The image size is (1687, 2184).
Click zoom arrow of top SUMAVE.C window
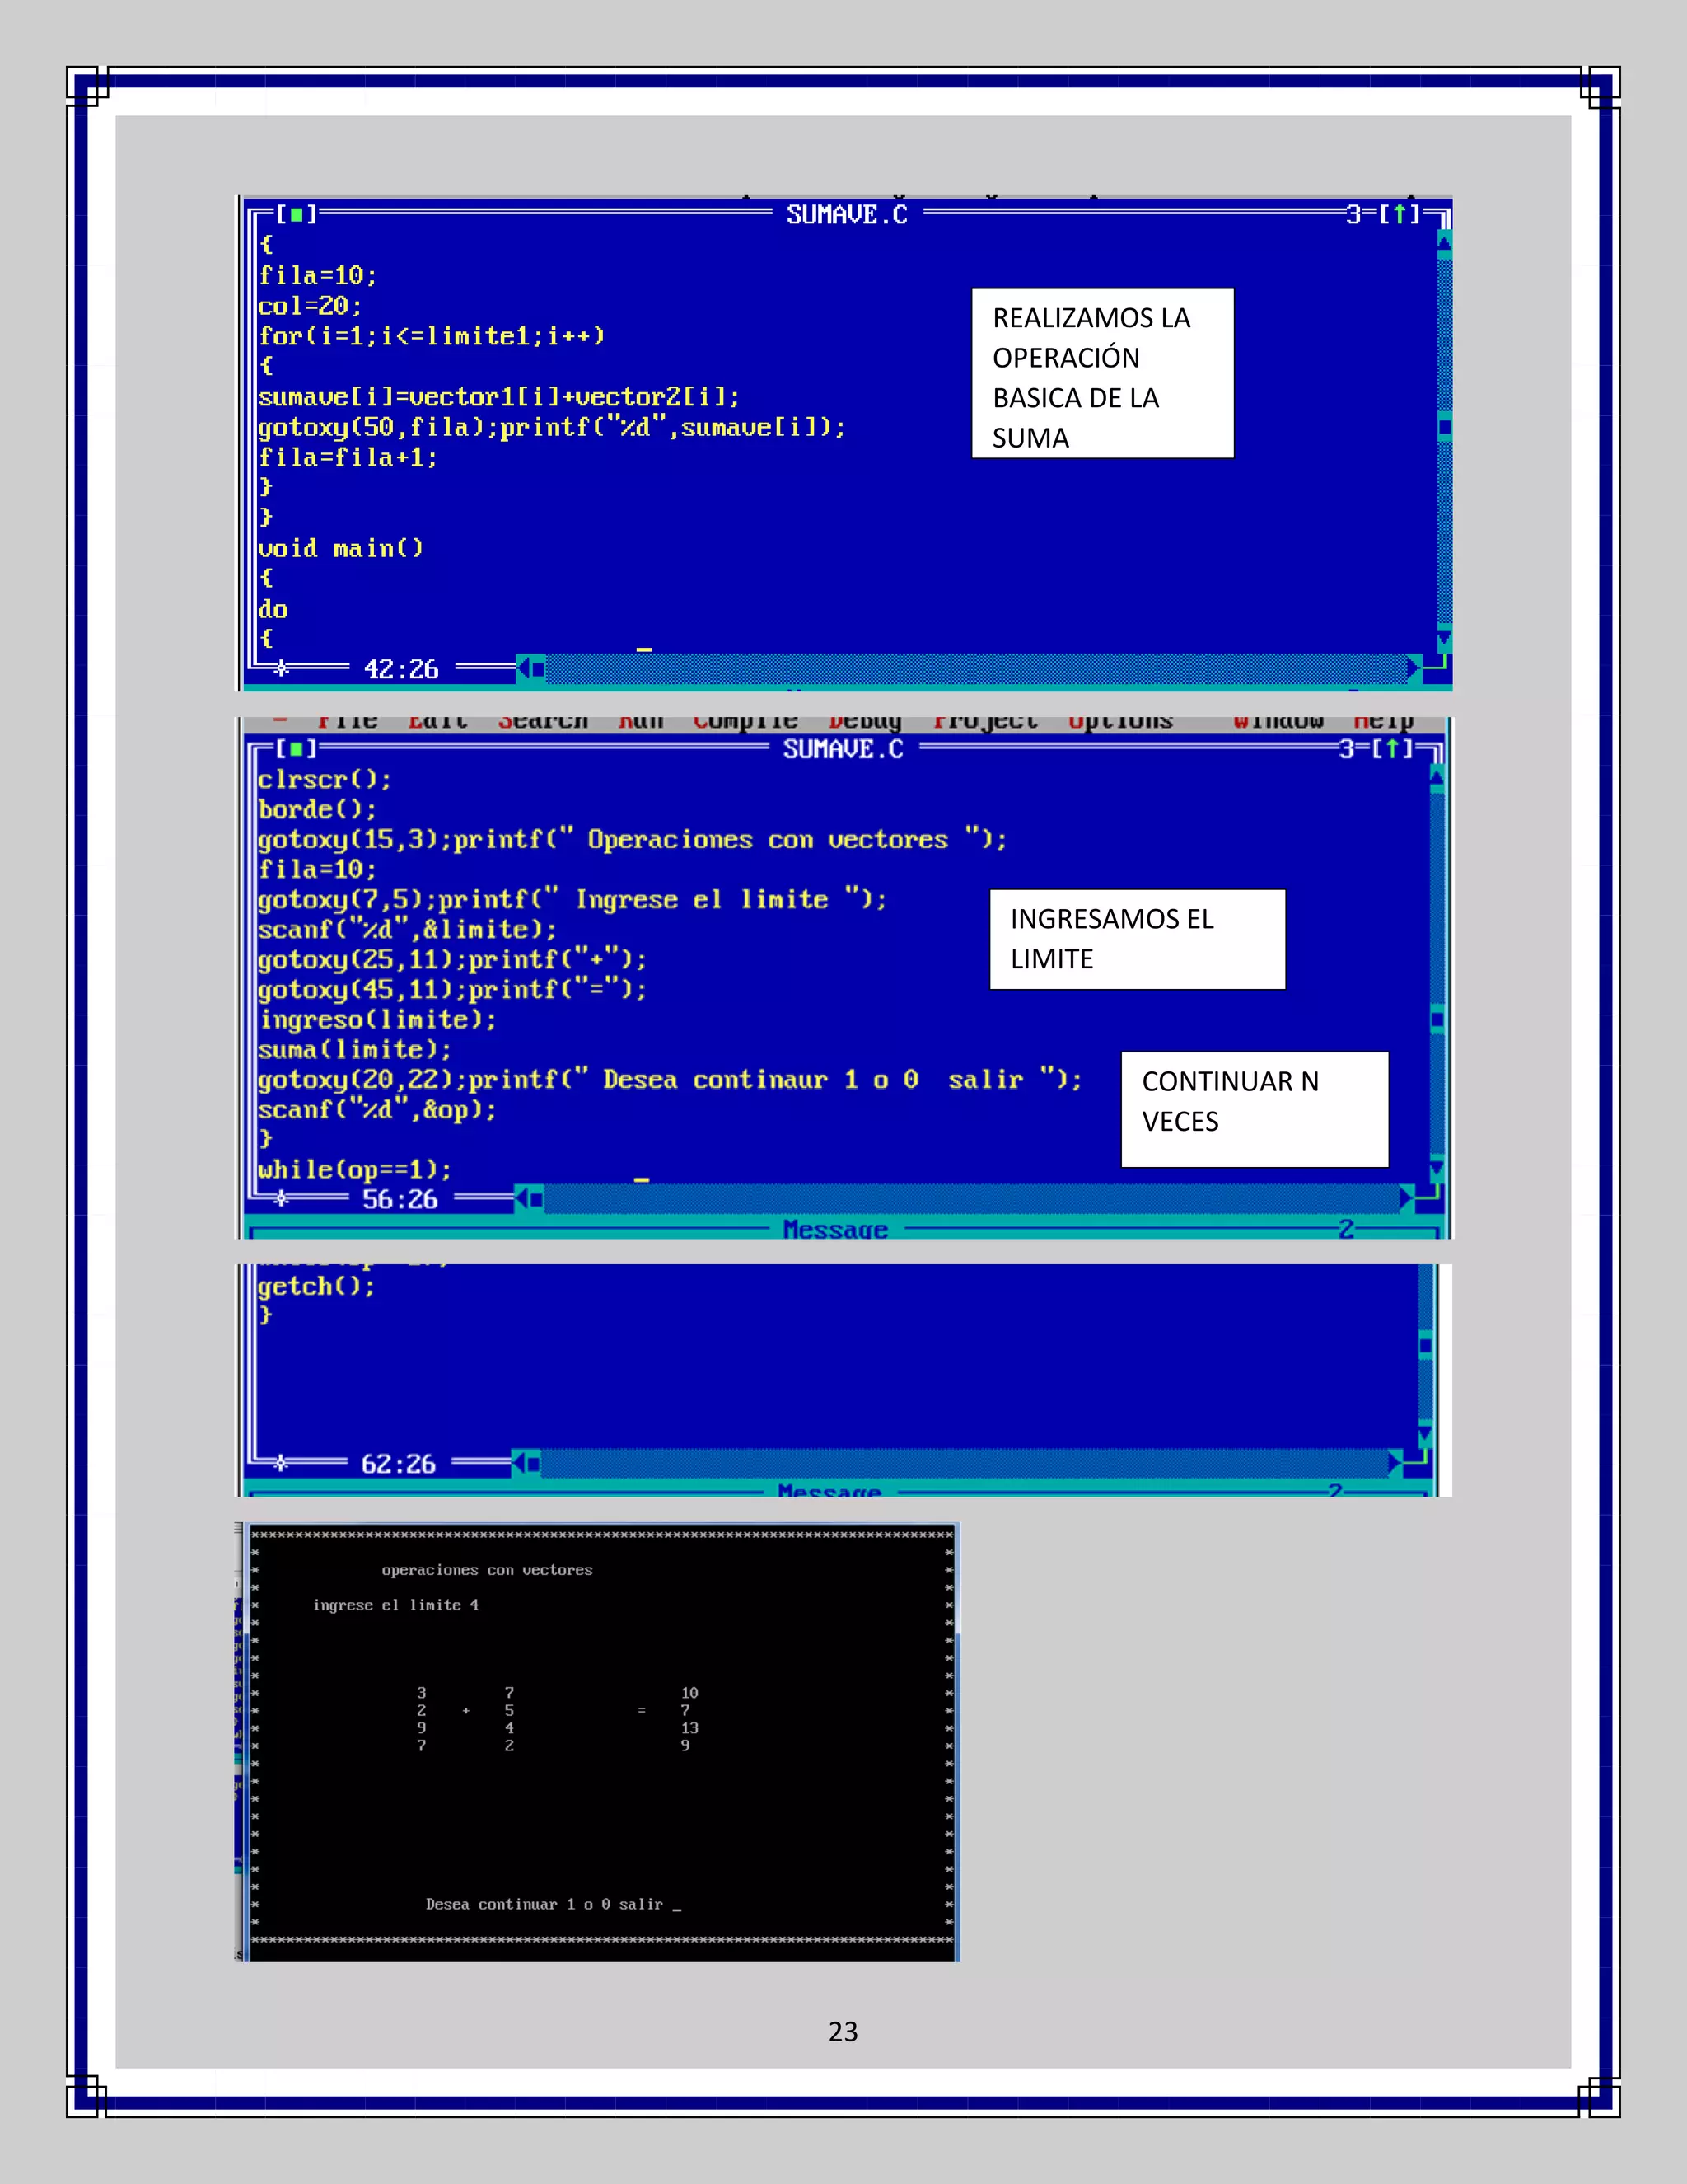pyautogui.click(x=1400, y=214)
